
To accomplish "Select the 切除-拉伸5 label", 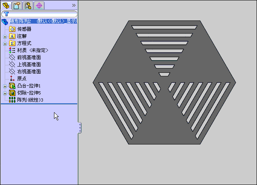I will tap(29, 93).
